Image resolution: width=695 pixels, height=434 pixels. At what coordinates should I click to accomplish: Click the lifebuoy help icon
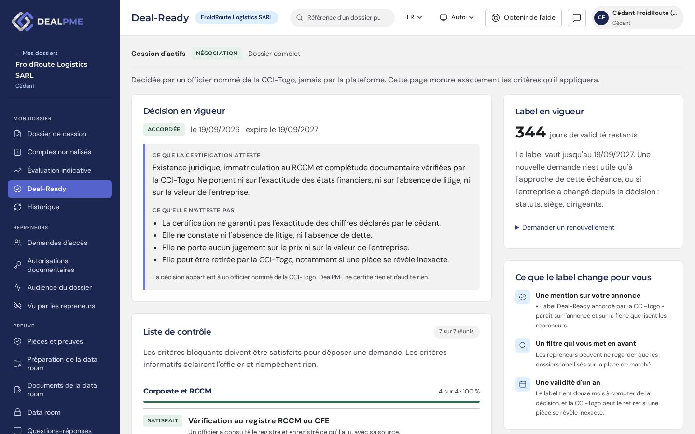click(496, 18)
